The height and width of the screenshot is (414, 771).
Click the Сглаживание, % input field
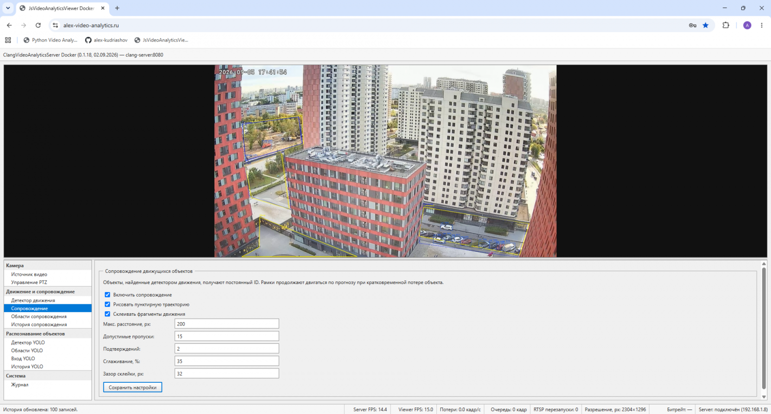pyautogui.click(x=227, y=361)
